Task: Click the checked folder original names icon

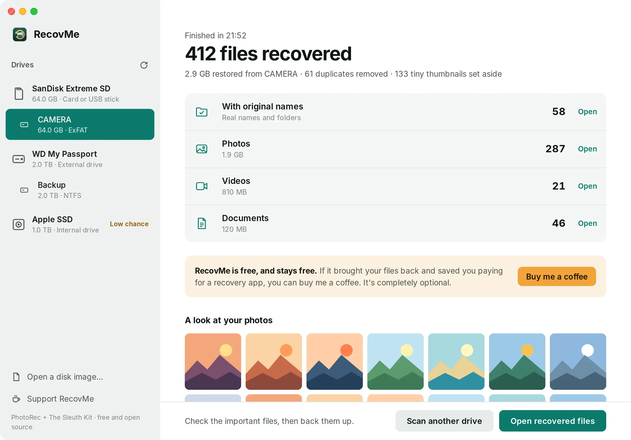Action: pyautogui.click(x=202, y=112)
